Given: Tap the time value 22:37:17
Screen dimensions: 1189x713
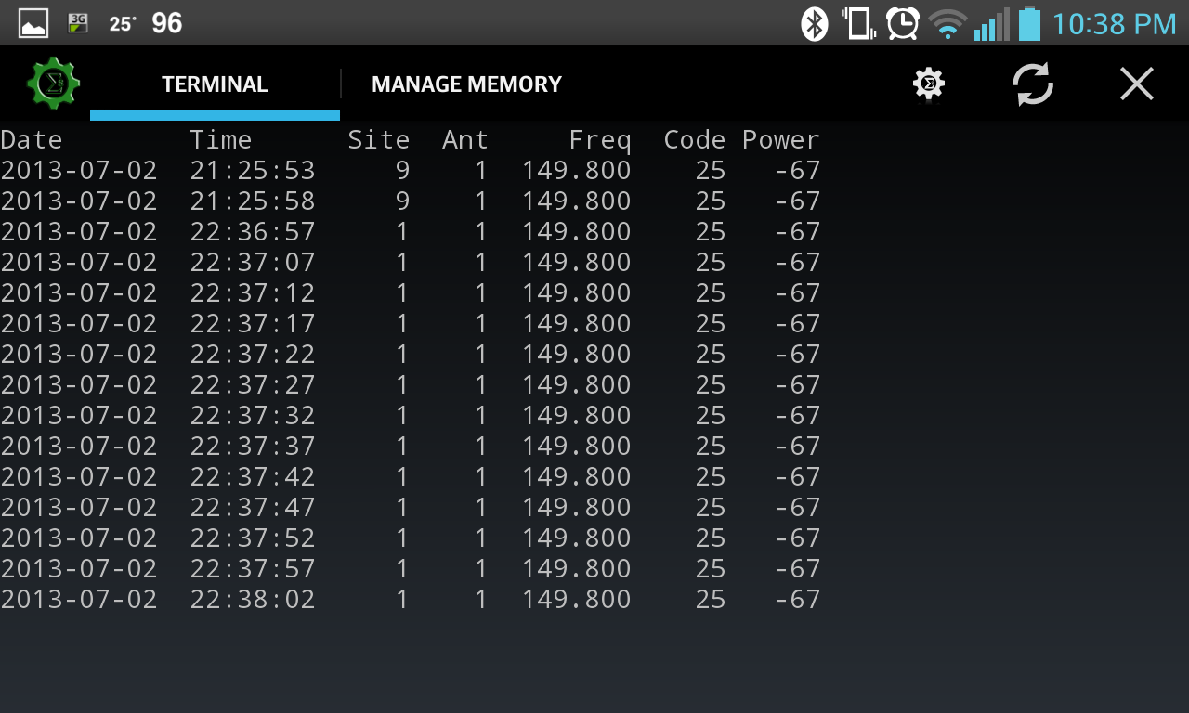Looking at the screenshot, I should 253,324.
